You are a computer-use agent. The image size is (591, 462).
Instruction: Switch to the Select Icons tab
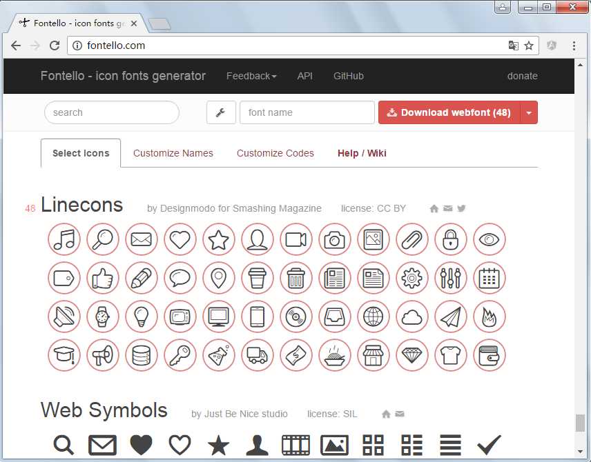81,153
